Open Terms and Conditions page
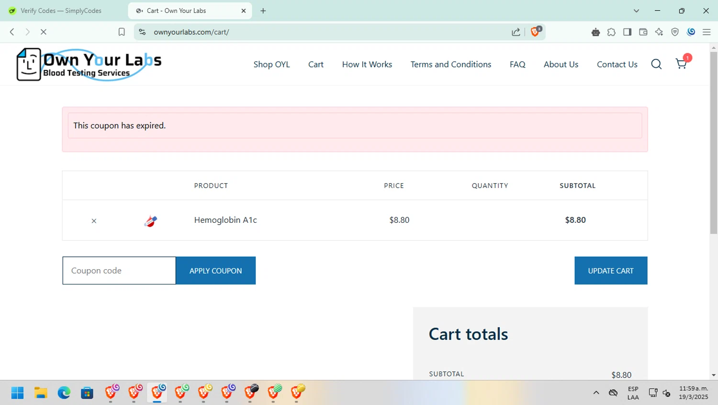This screenshot has height=405, width=718. [x=450, y=64]
